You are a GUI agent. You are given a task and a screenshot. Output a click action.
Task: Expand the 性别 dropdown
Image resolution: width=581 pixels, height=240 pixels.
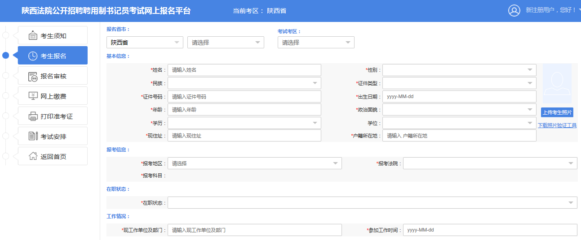459,70
